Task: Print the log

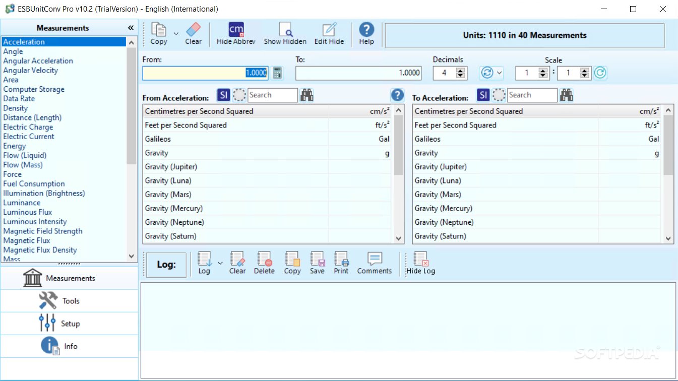Action: point(341,263)
